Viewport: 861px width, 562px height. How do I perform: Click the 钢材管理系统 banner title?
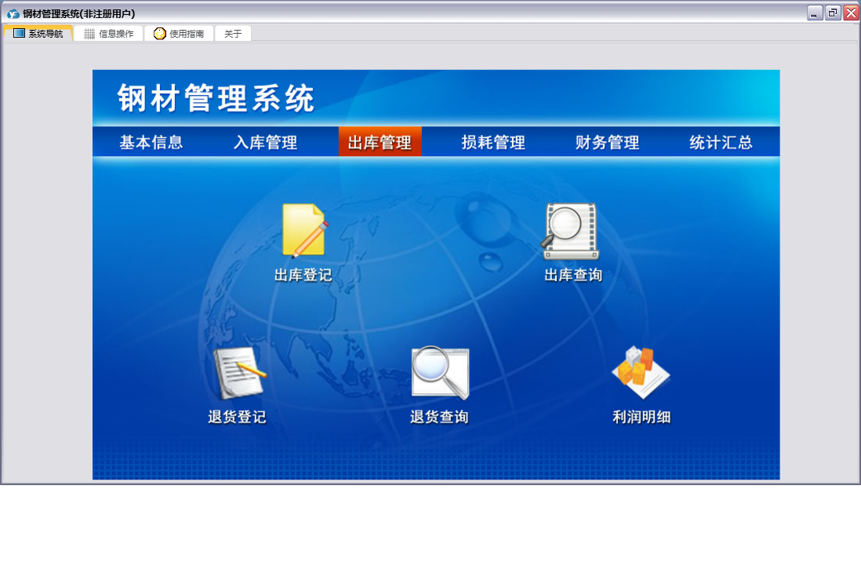(216, 98)
